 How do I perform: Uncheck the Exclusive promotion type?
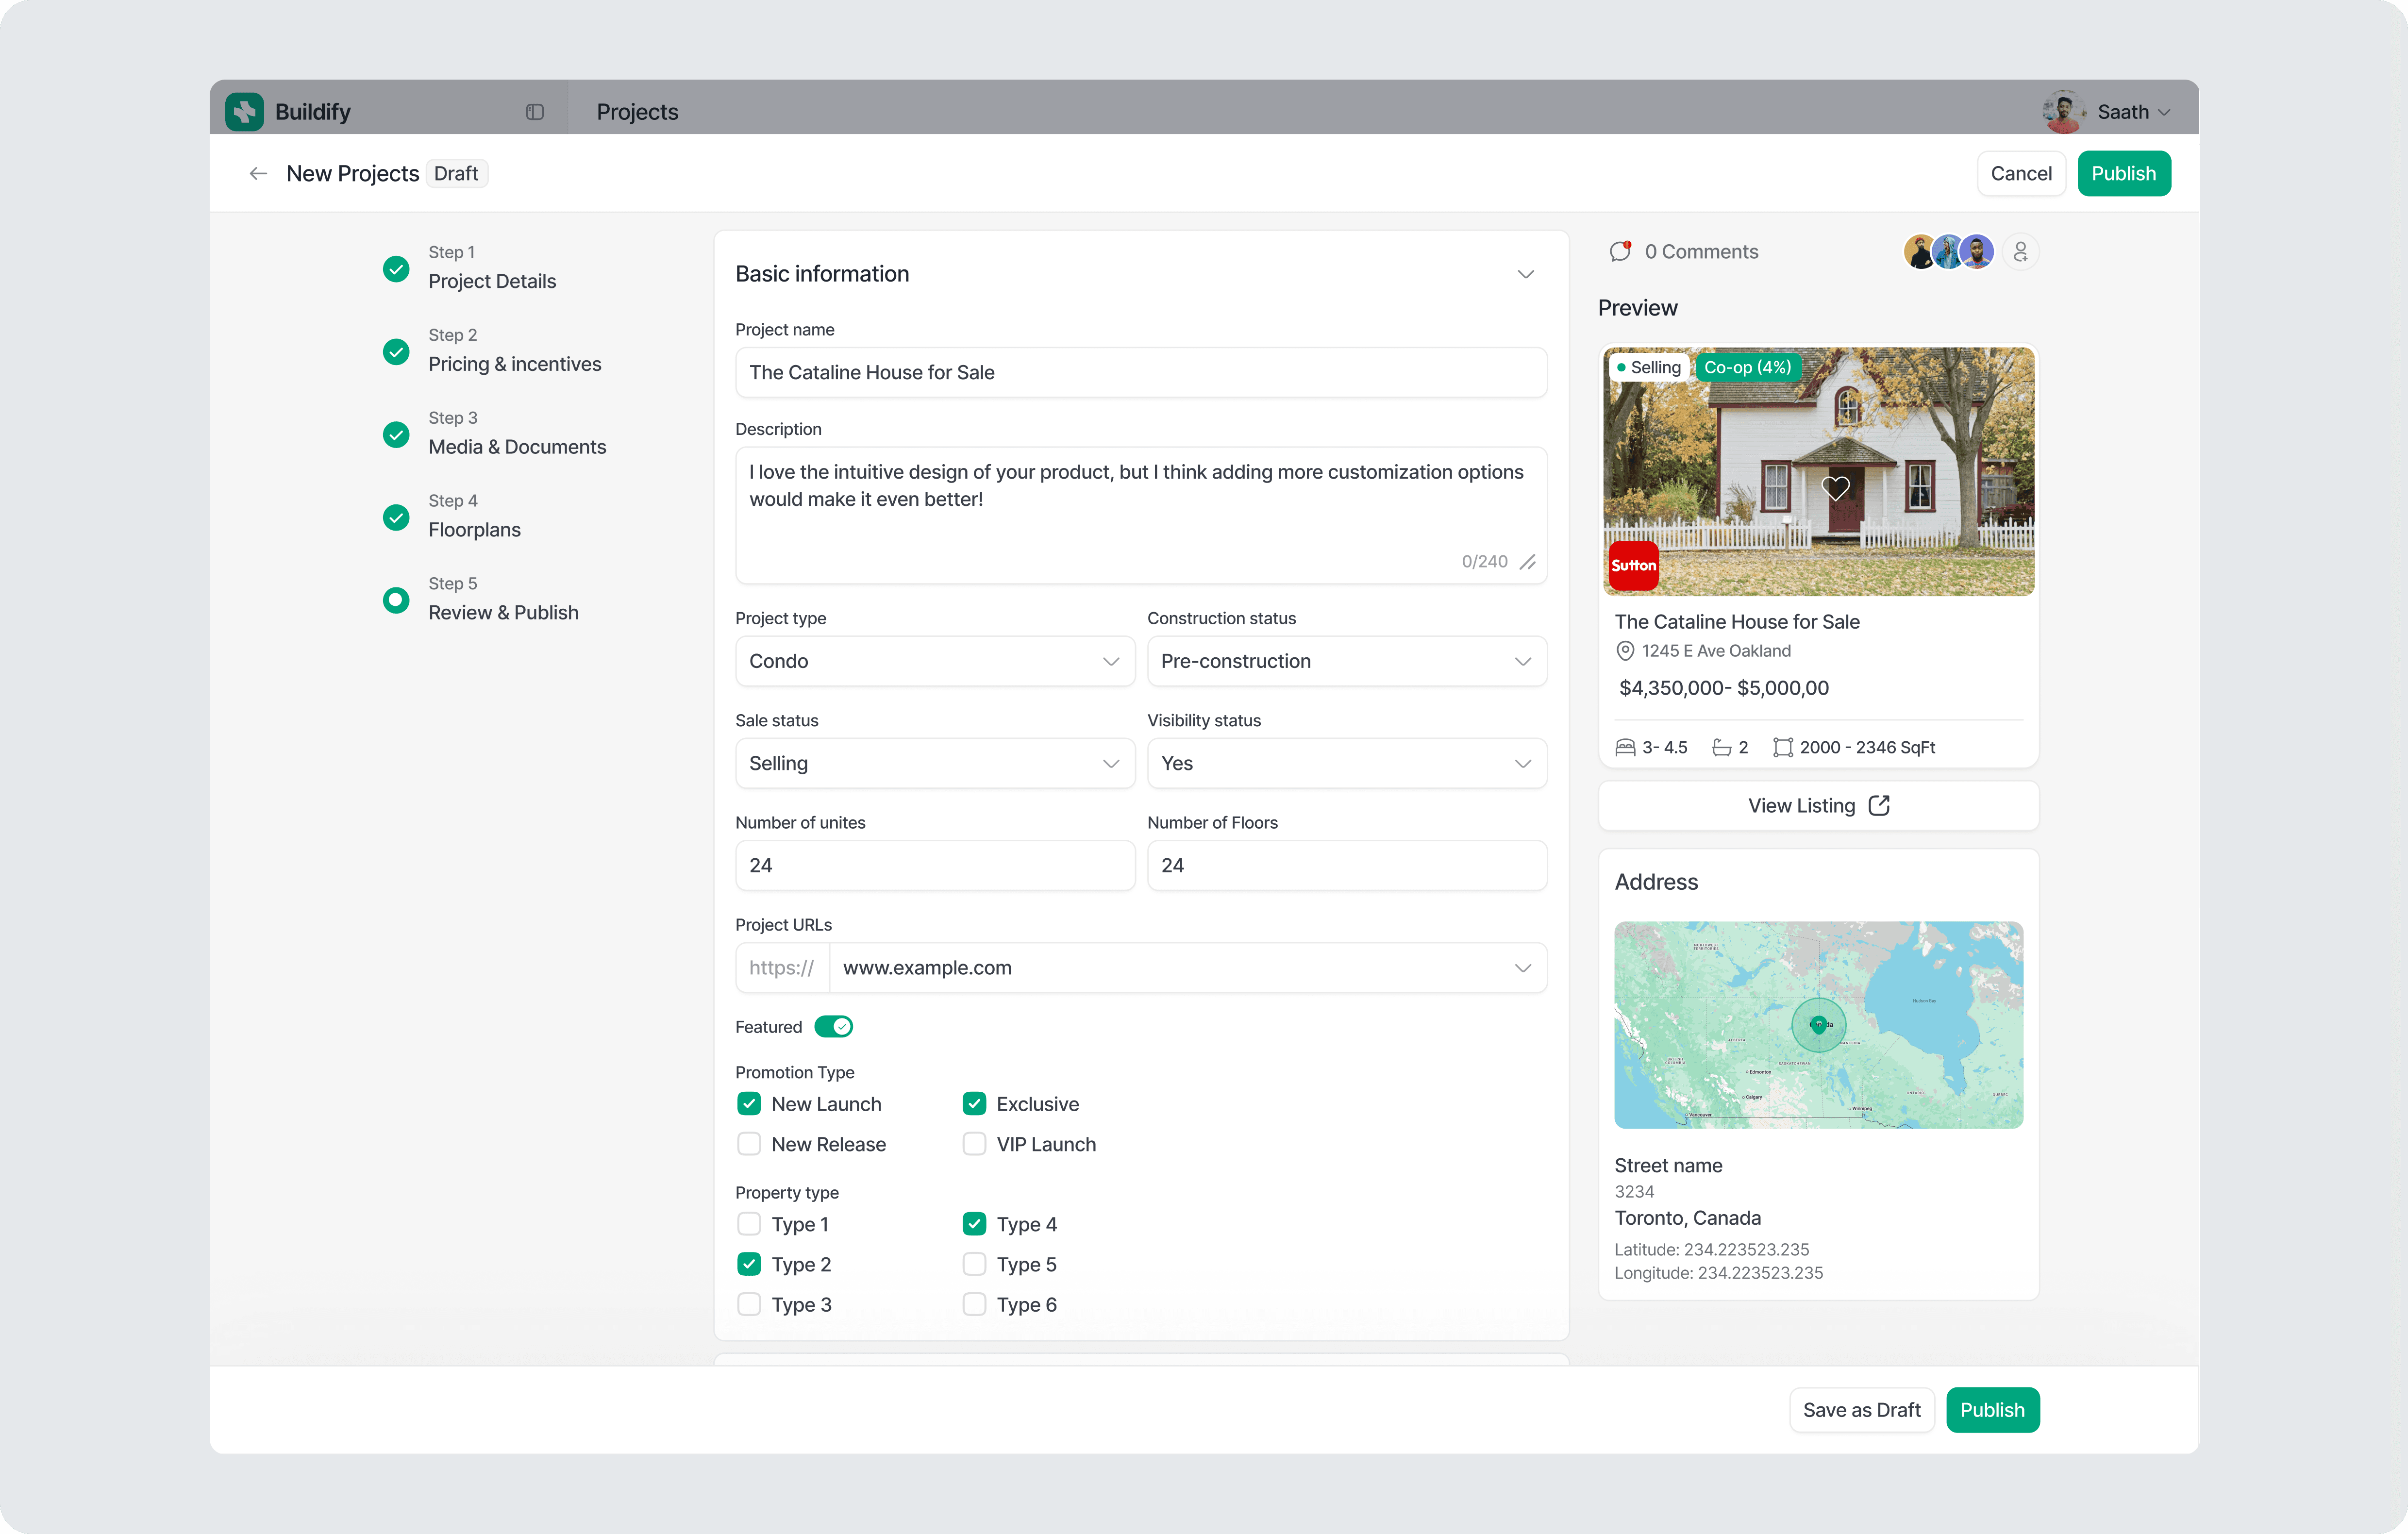click(973, 1103)
